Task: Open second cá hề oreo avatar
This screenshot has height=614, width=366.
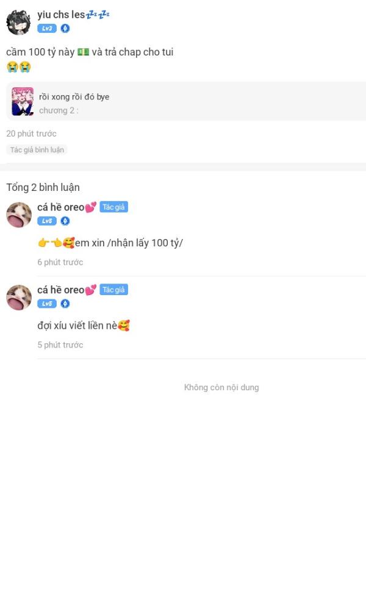Action: coord(19,298)
